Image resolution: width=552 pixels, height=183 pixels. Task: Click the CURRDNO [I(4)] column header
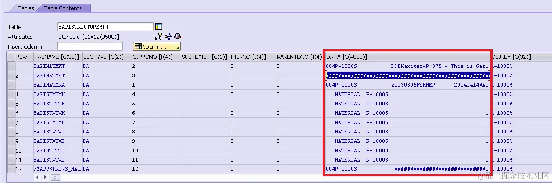pyautogui.click(x=156, y=57)
